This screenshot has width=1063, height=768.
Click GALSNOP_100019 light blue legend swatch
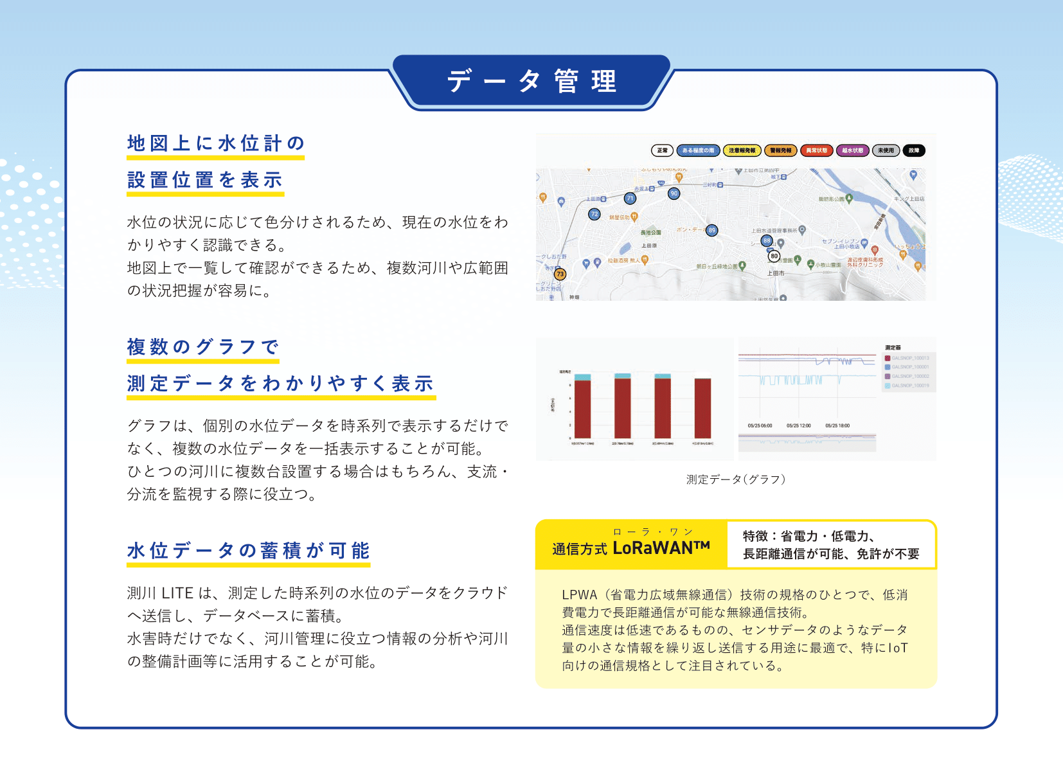coord(888,386)
